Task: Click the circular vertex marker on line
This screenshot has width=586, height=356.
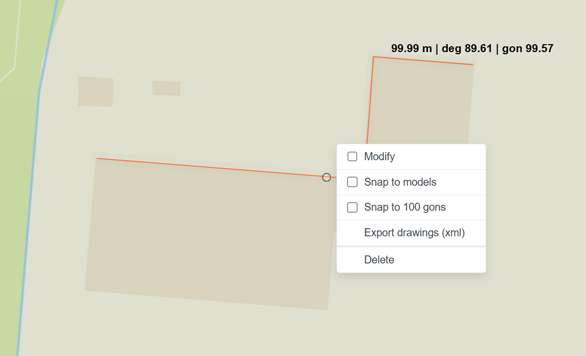Action: (326, 177)
